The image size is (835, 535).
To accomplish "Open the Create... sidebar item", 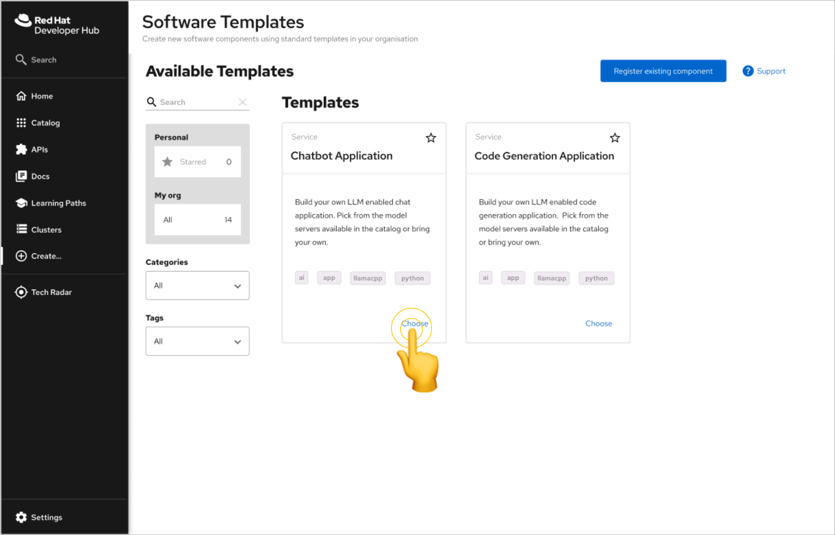I will (46, 256).
